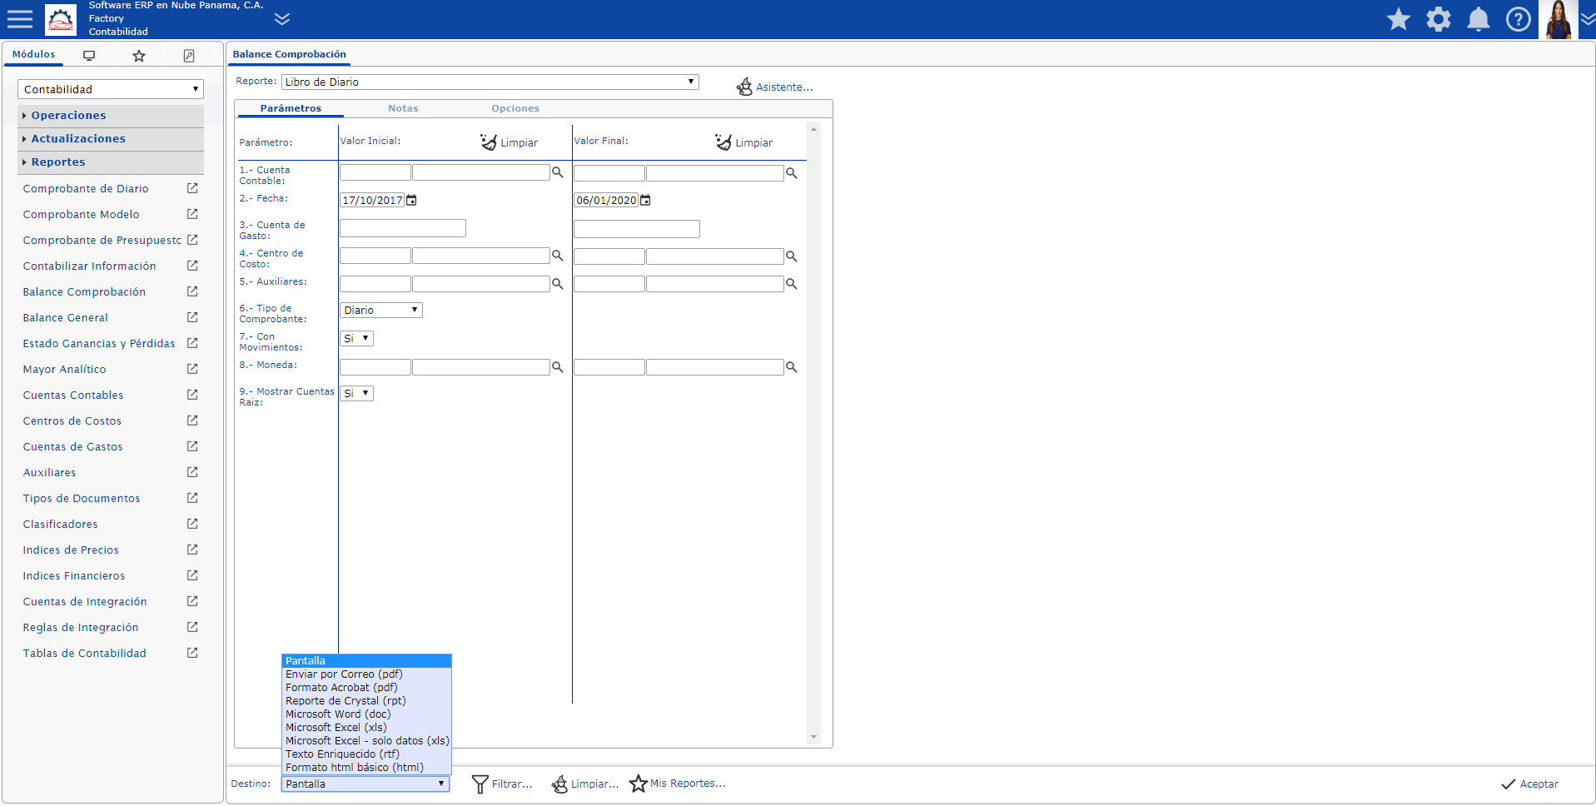This screenshot has height=806, width=1596.
Task: Switch to the Notas tab
Action: click(x=403, y=108)
